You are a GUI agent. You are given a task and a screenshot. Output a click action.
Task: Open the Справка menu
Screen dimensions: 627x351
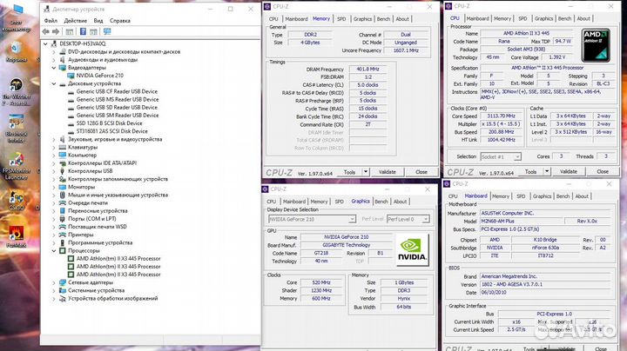coord(120,21)
